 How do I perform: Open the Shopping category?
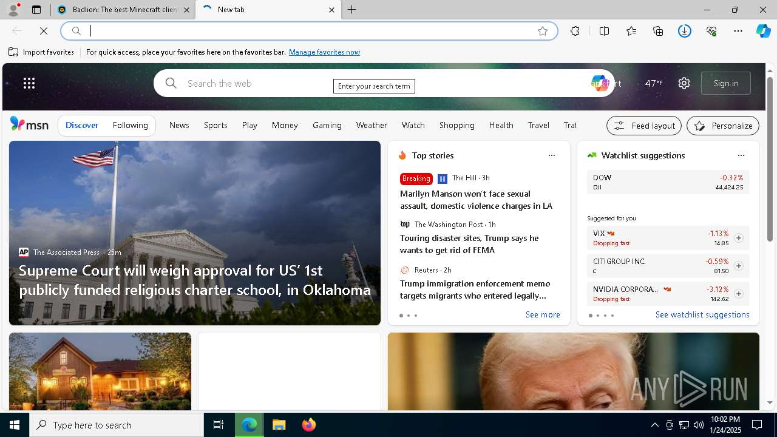457,125
